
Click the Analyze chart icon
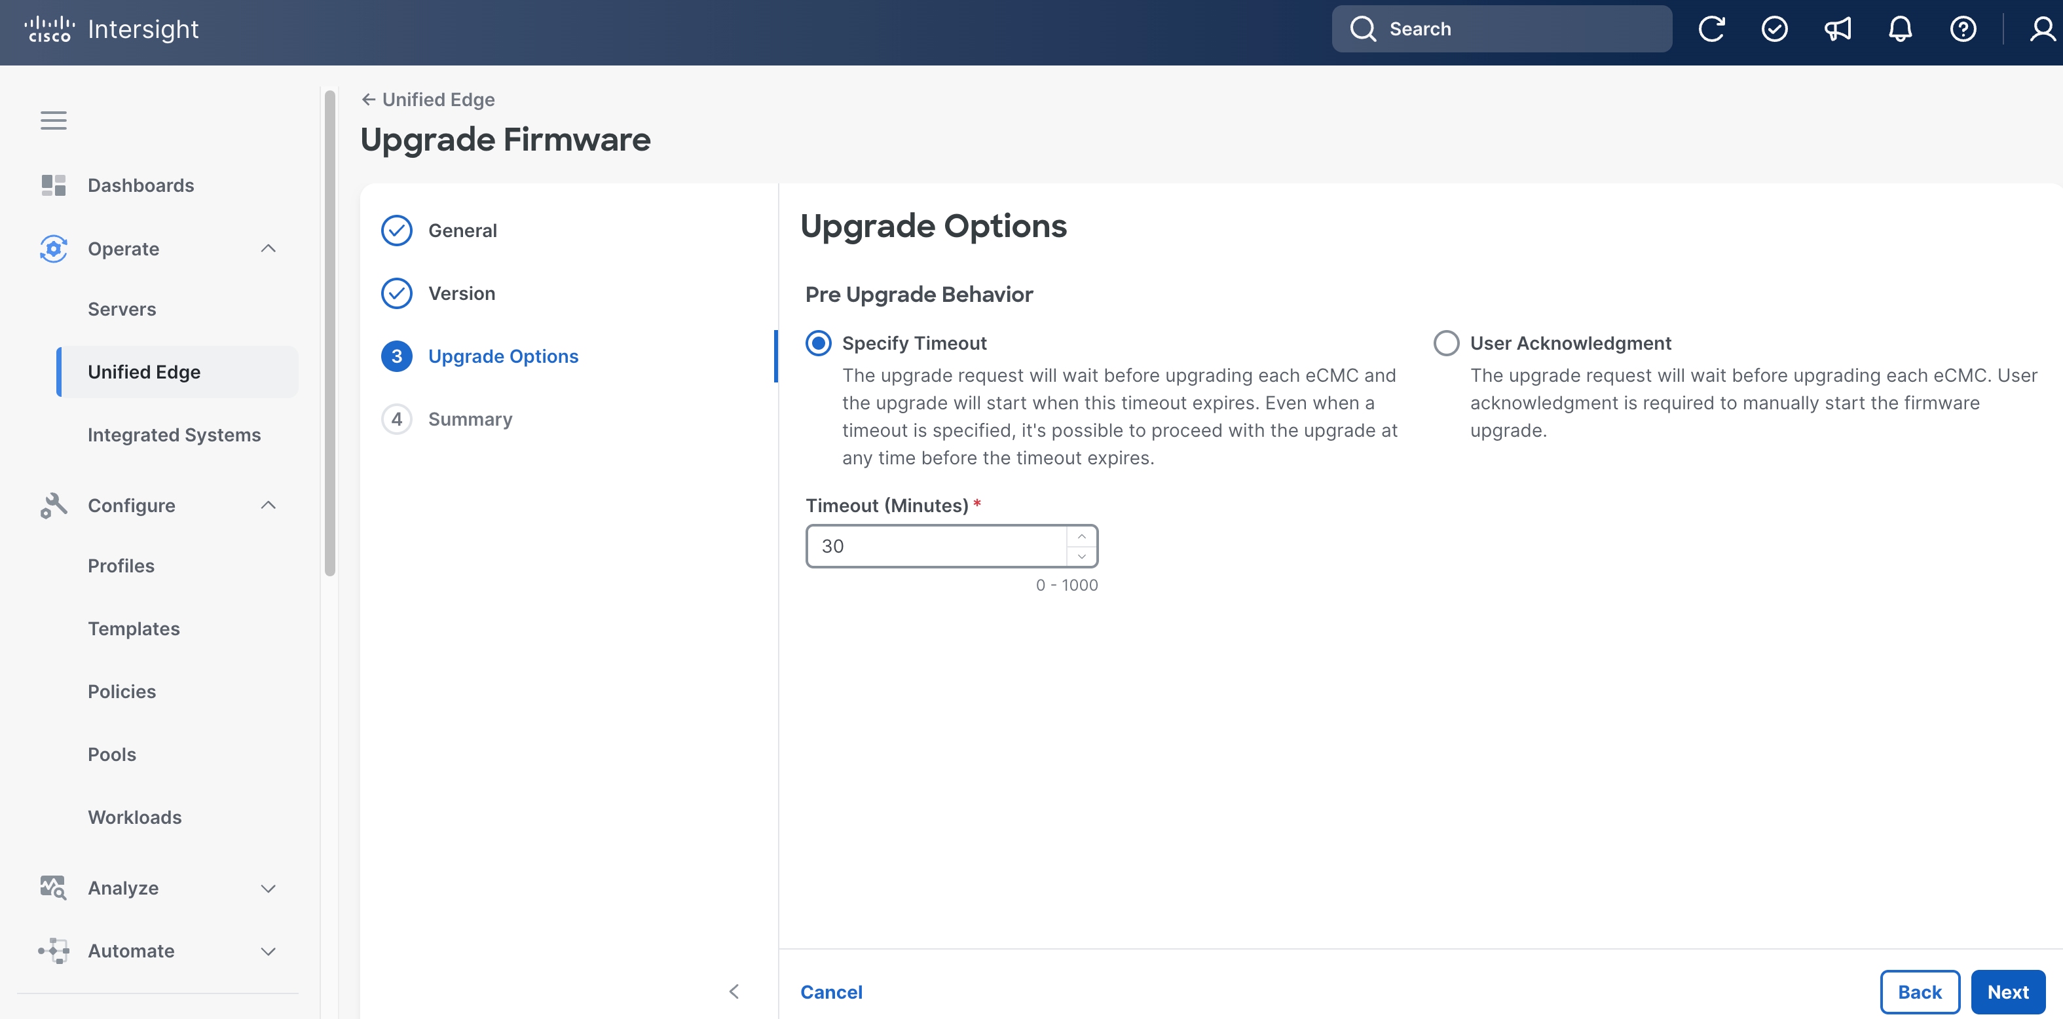(54, 887)
